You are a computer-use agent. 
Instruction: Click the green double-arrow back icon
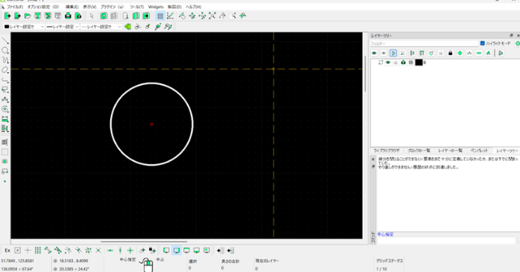coord(127,27)
